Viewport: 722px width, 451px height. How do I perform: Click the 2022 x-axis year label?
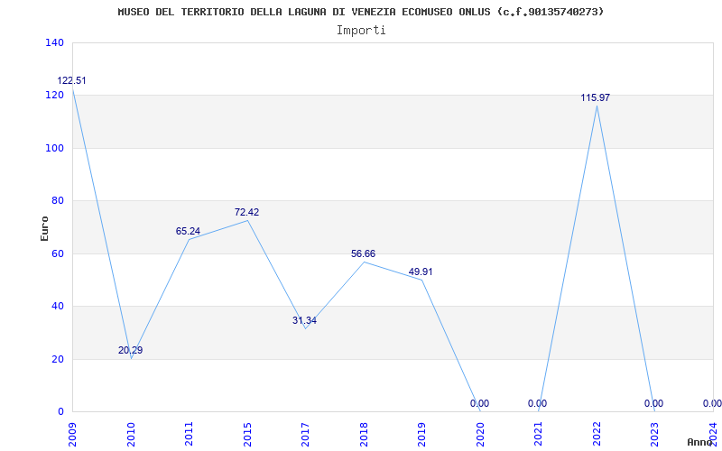pos(597,434)
